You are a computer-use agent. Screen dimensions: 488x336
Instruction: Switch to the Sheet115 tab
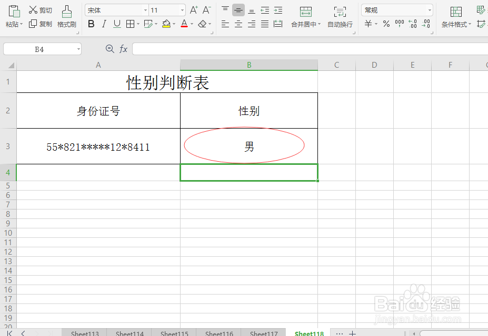tap(174, 333)
